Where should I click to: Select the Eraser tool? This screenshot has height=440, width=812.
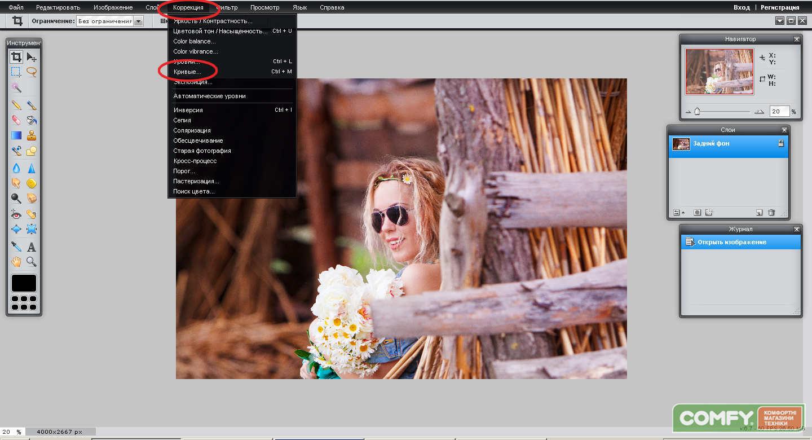(16, 120)
